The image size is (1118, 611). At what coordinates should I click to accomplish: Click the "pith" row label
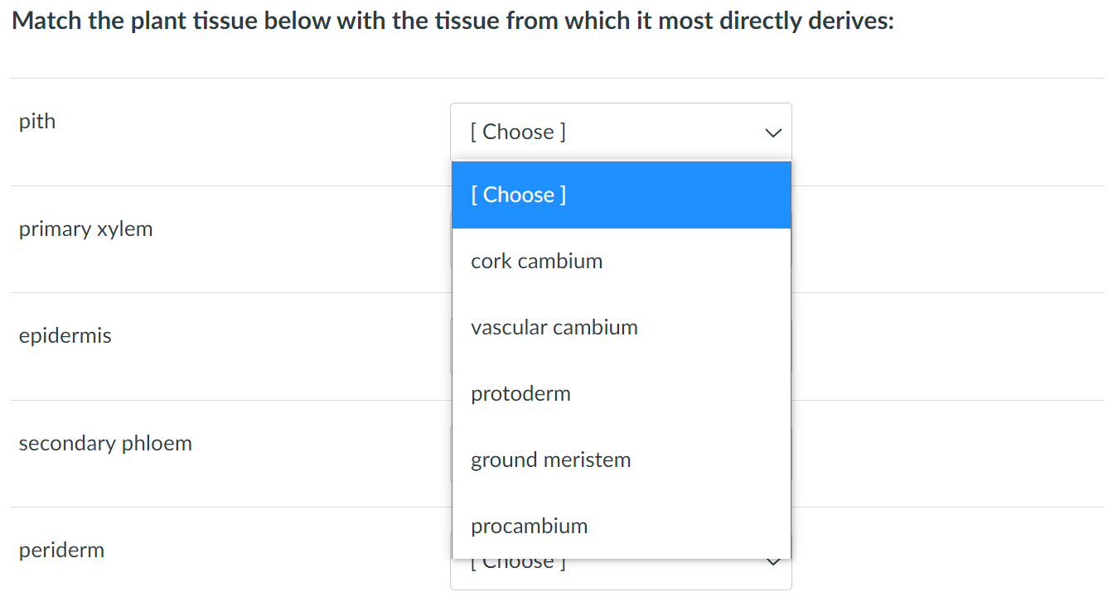tap(36, 121)
